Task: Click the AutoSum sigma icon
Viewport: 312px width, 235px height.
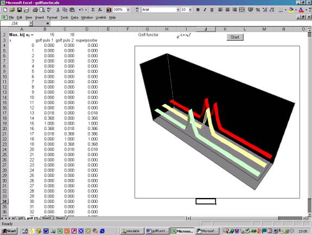Action: point(93,10)
